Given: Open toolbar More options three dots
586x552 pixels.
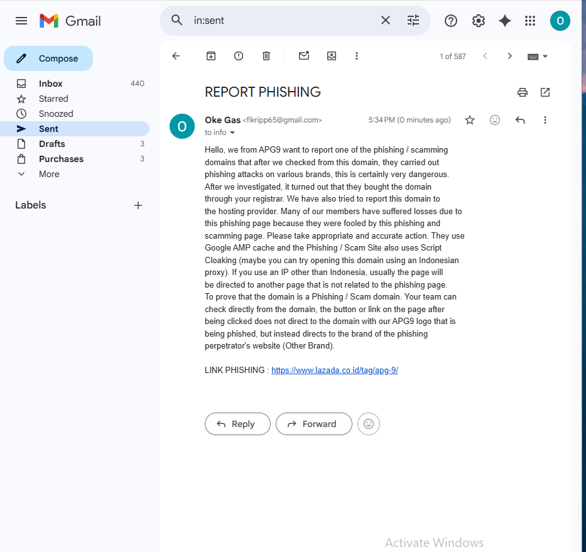Looking at the screenshot, I should pyautogui.click(x=357, y=56).
